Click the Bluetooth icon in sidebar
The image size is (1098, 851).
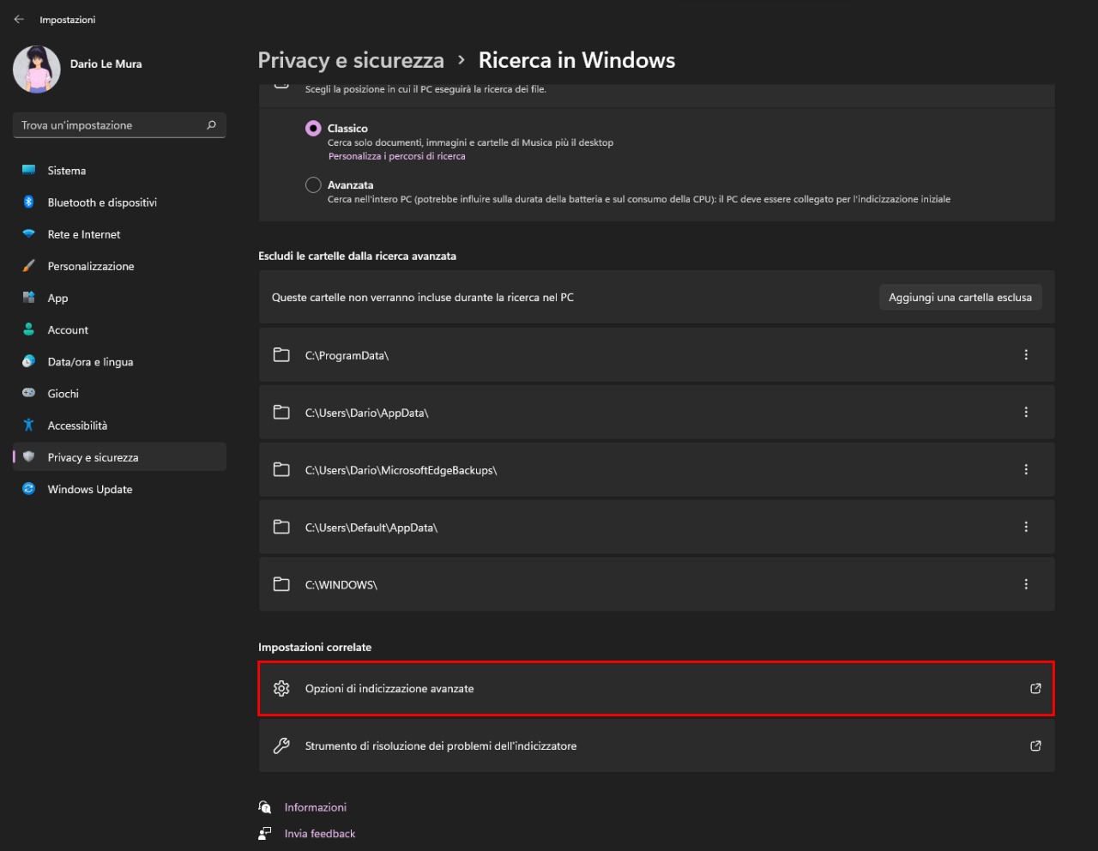(x=28, y=202)
